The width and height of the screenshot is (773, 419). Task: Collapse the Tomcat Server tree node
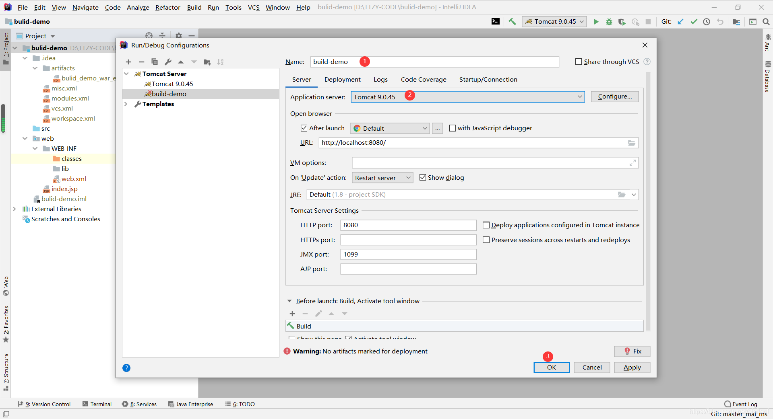(126, 74)
